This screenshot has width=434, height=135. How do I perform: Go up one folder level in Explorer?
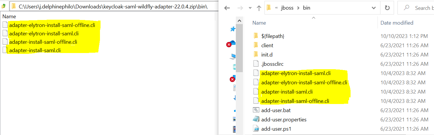(x=259, y=8)
